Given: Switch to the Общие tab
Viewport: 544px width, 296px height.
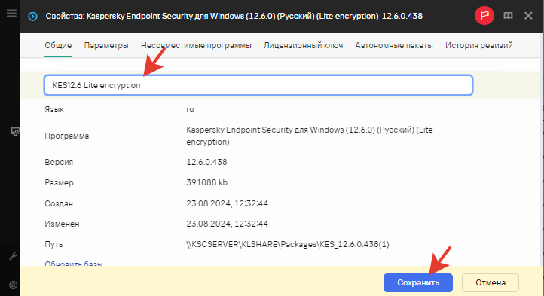Looking at the screenshot, I should pos(58,45).
